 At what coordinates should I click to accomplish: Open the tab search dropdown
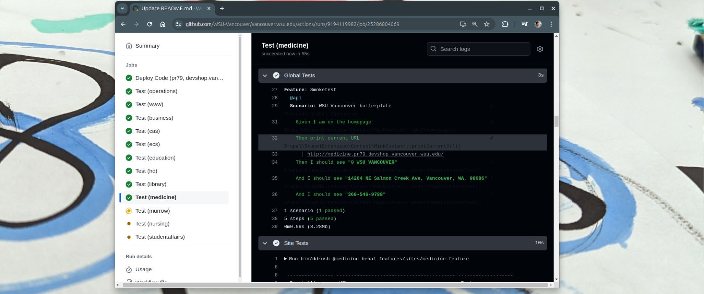point(122,9)
